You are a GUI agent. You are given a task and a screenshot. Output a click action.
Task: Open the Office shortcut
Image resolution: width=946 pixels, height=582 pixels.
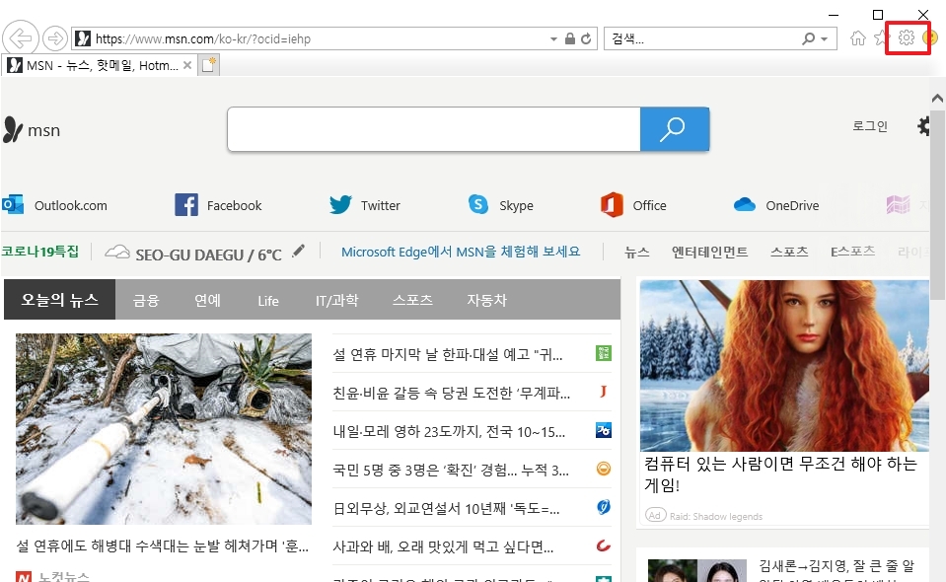coord(633,205)
